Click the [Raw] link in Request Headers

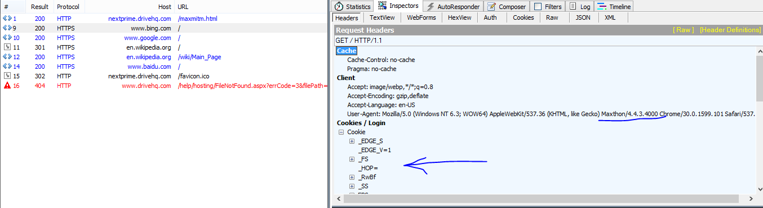pyautogui.click(x=684, y=30)
